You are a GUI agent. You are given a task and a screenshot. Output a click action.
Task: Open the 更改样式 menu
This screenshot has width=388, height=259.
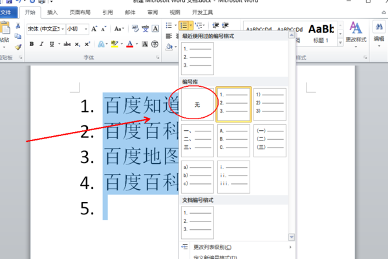(356, 34)
